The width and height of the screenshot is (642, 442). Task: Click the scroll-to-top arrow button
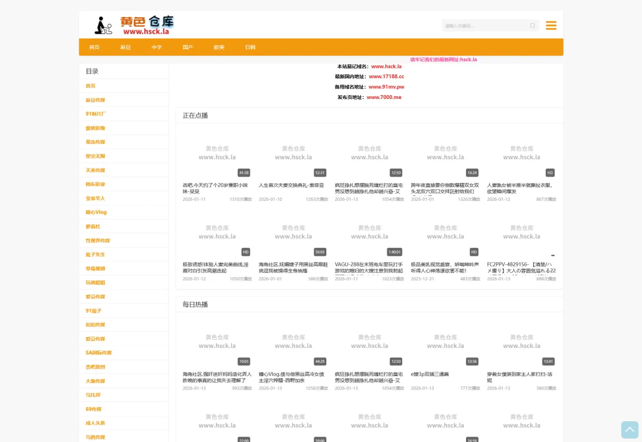(x=630, y=430)
